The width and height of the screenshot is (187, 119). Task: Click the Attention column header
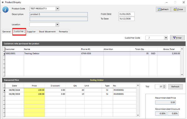pyautogui.click(x=117, y=49)
